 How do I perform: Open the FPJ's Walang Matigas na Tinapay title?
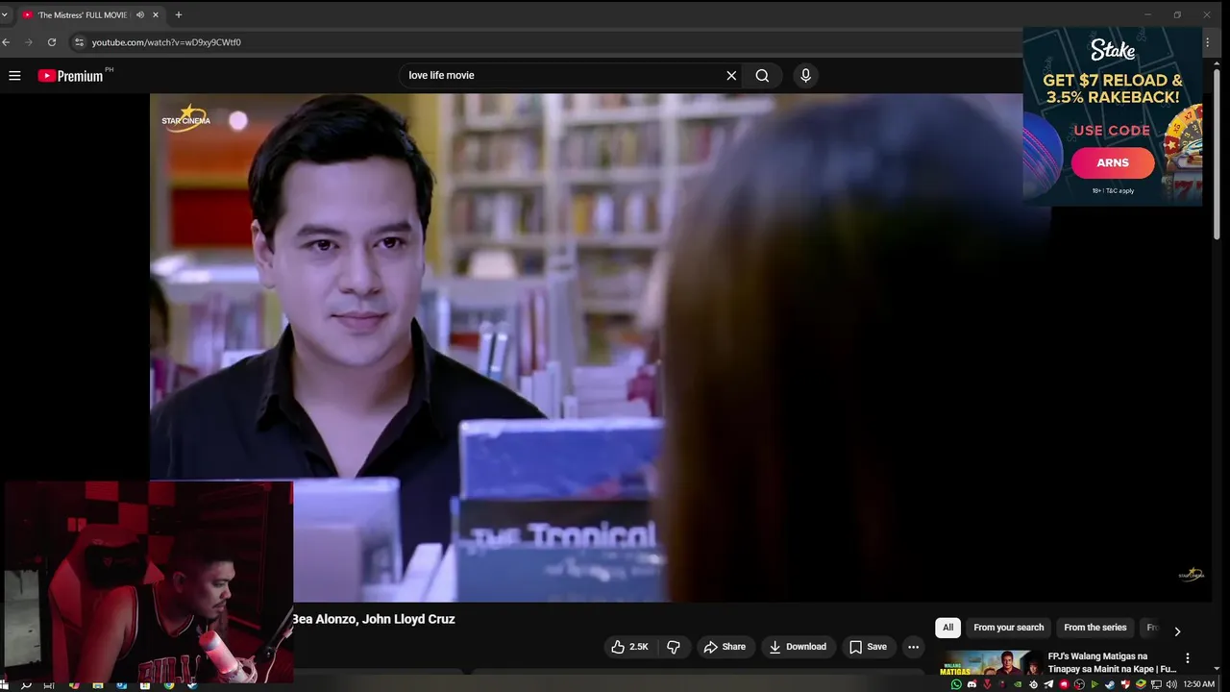tap(1112, 662)
